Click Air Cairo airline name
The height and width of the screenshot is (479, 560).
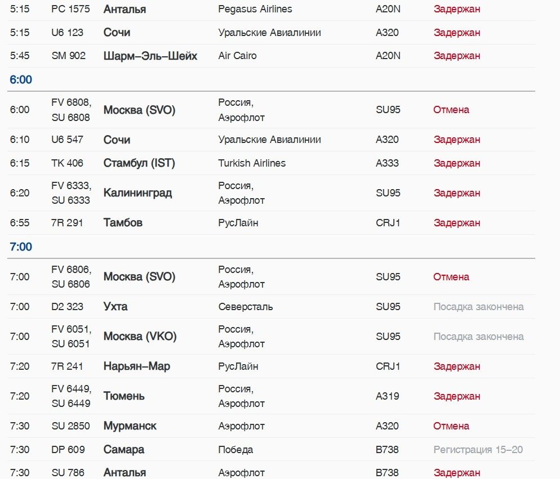[237, 56]
